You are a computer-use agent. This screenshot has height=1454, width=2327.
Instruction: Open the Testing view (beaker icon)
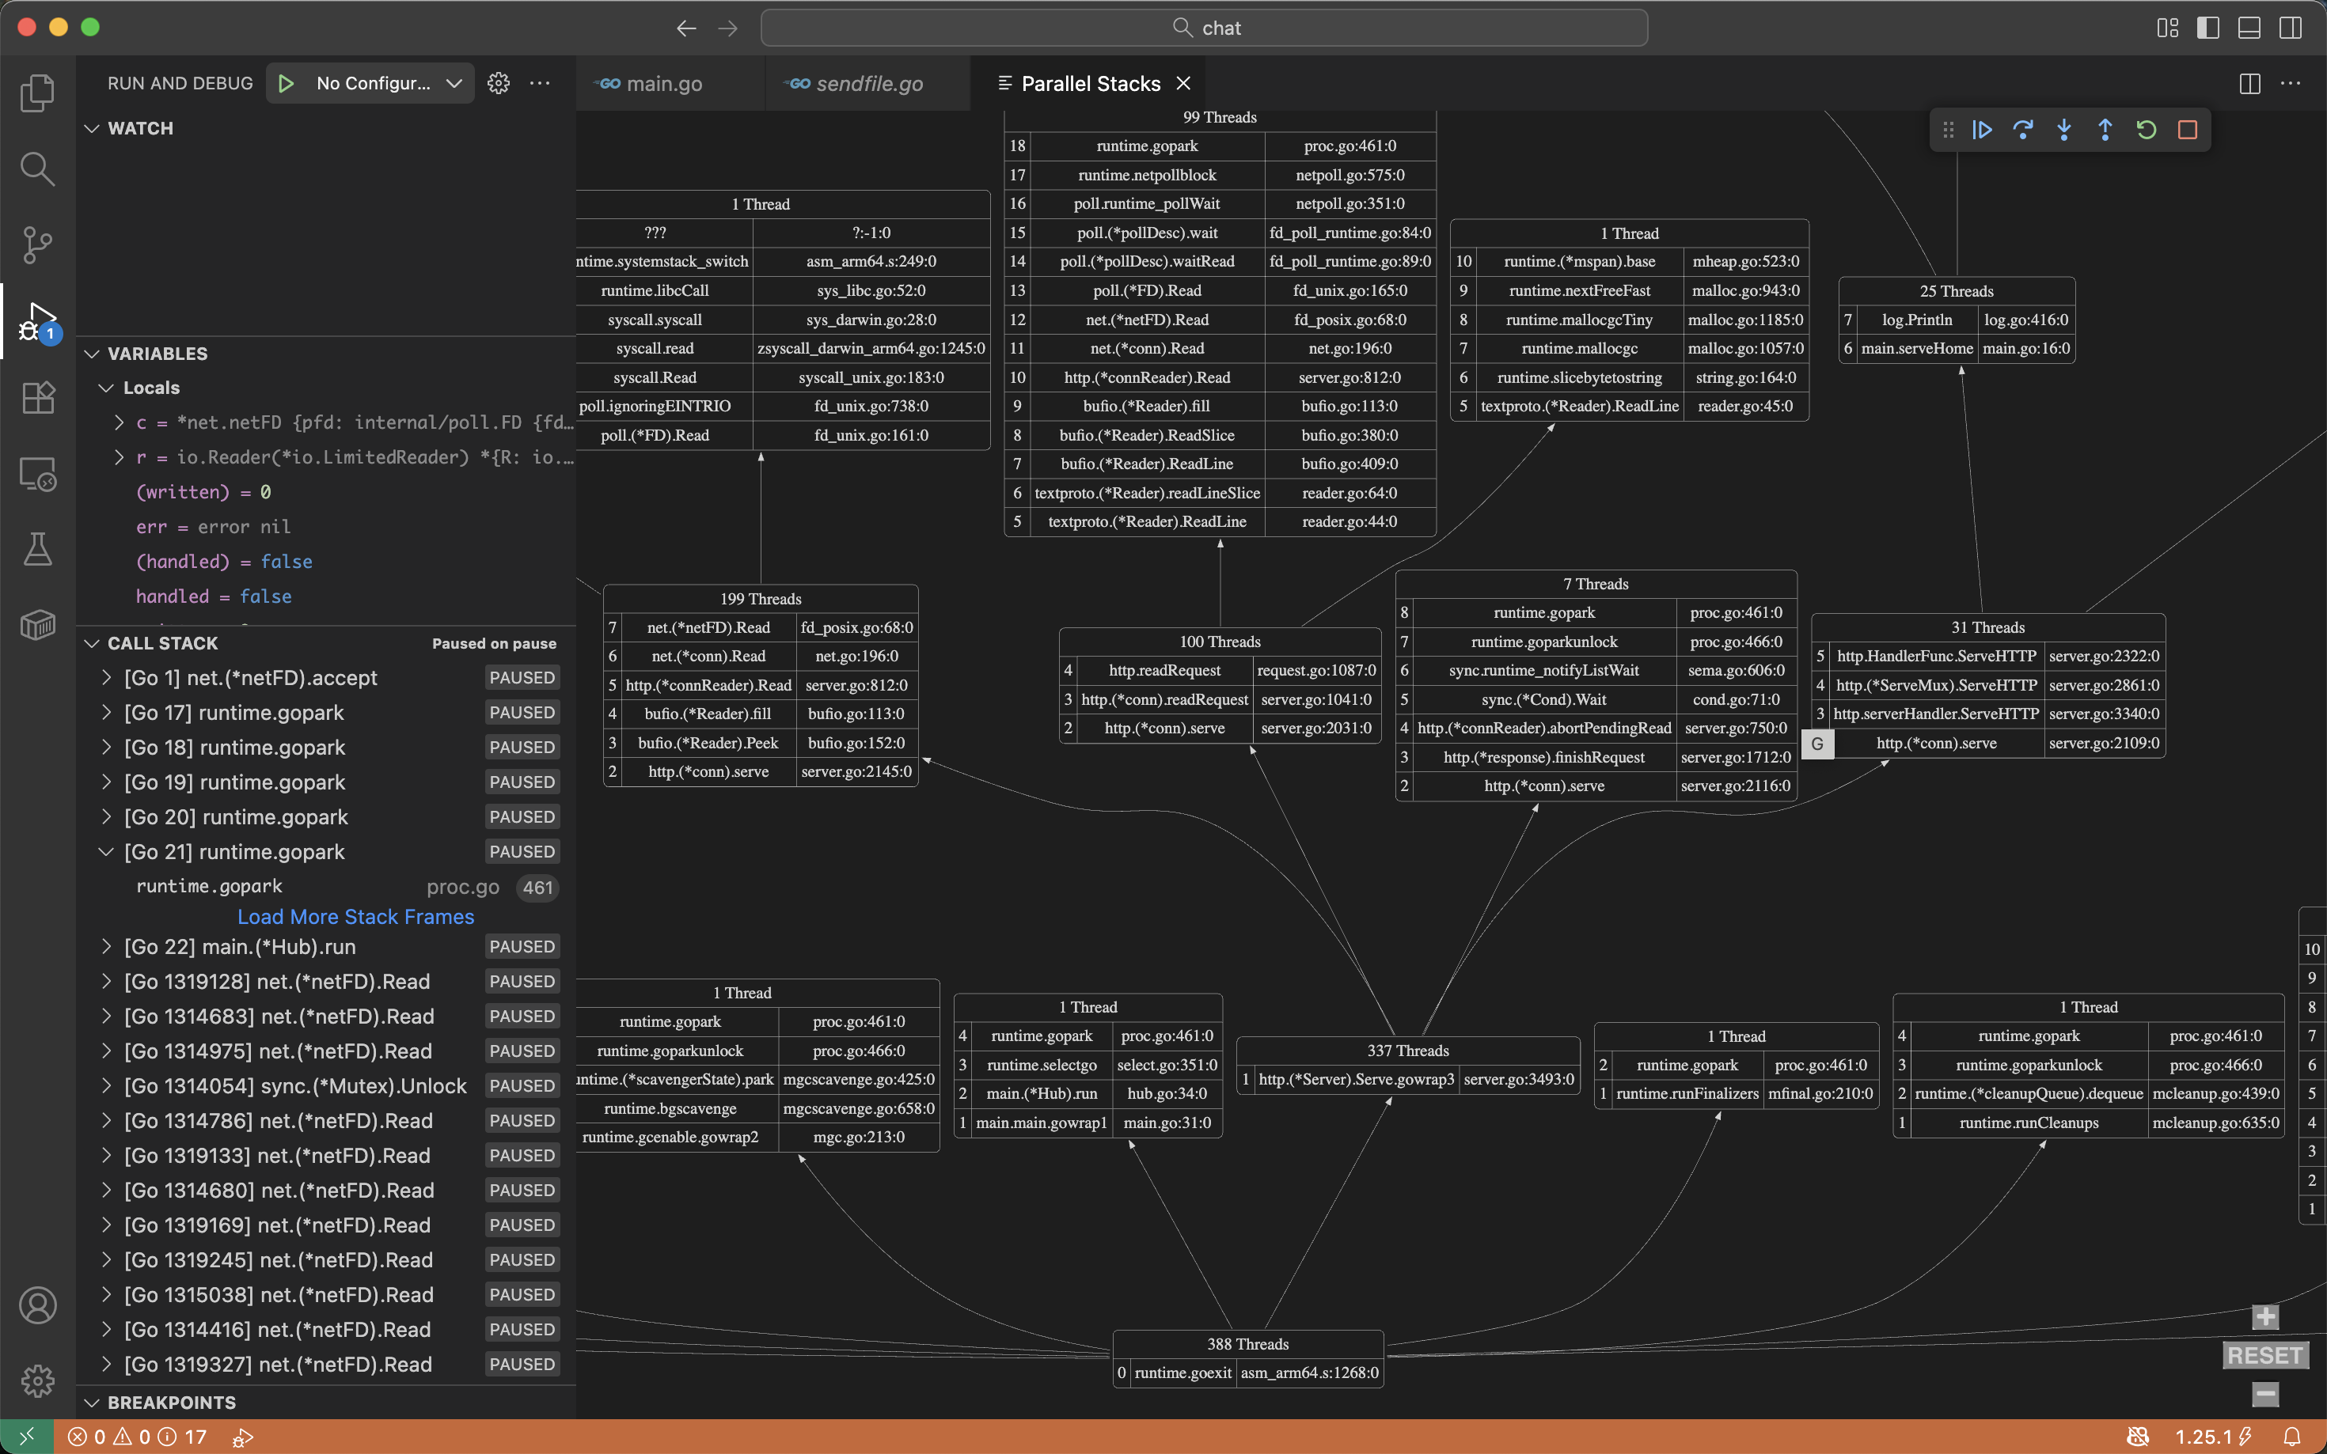(37, 549)
